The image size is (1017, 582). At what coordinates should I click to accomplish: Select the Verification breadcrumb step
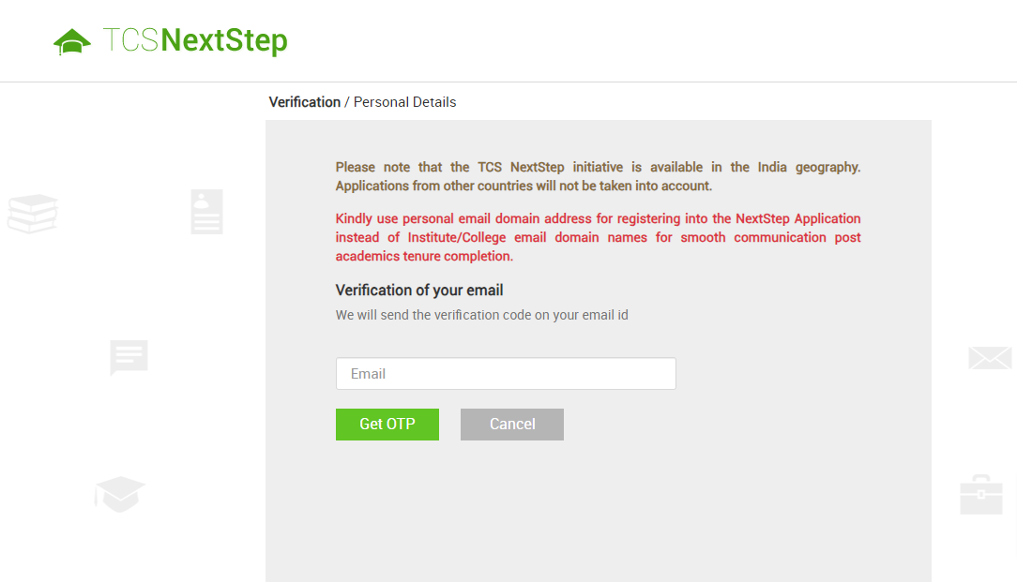click(x=305, y=102)
